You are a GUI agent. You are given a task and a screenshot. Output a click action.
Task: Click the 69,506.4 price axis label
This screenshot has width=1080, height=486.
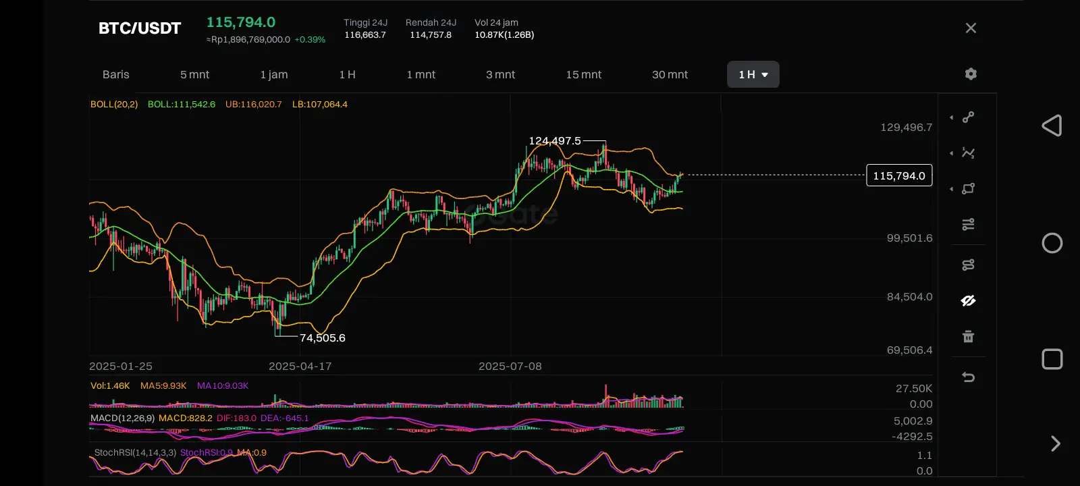click(909, 350)
